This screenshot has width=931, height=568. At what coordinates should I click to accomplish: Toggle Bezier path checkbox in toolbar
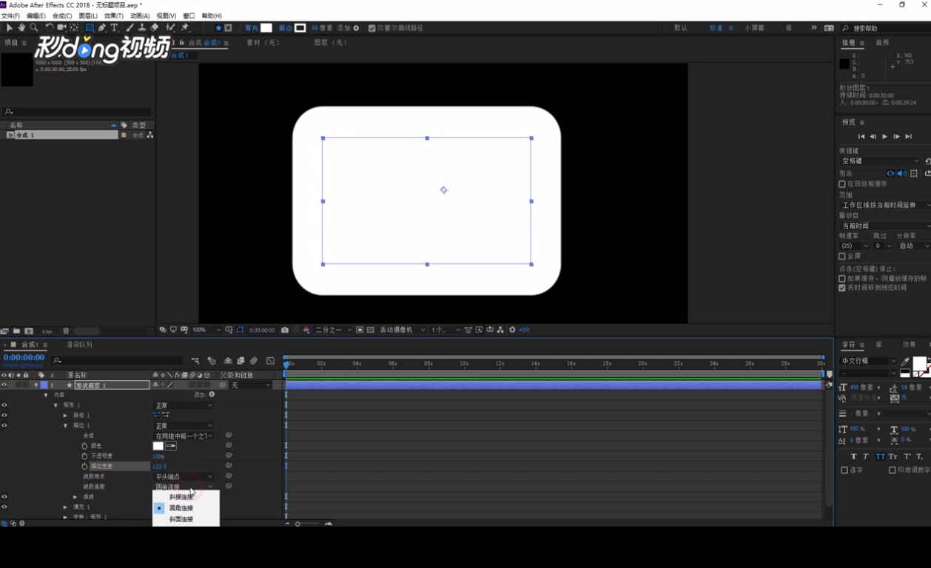click(372, 28)
